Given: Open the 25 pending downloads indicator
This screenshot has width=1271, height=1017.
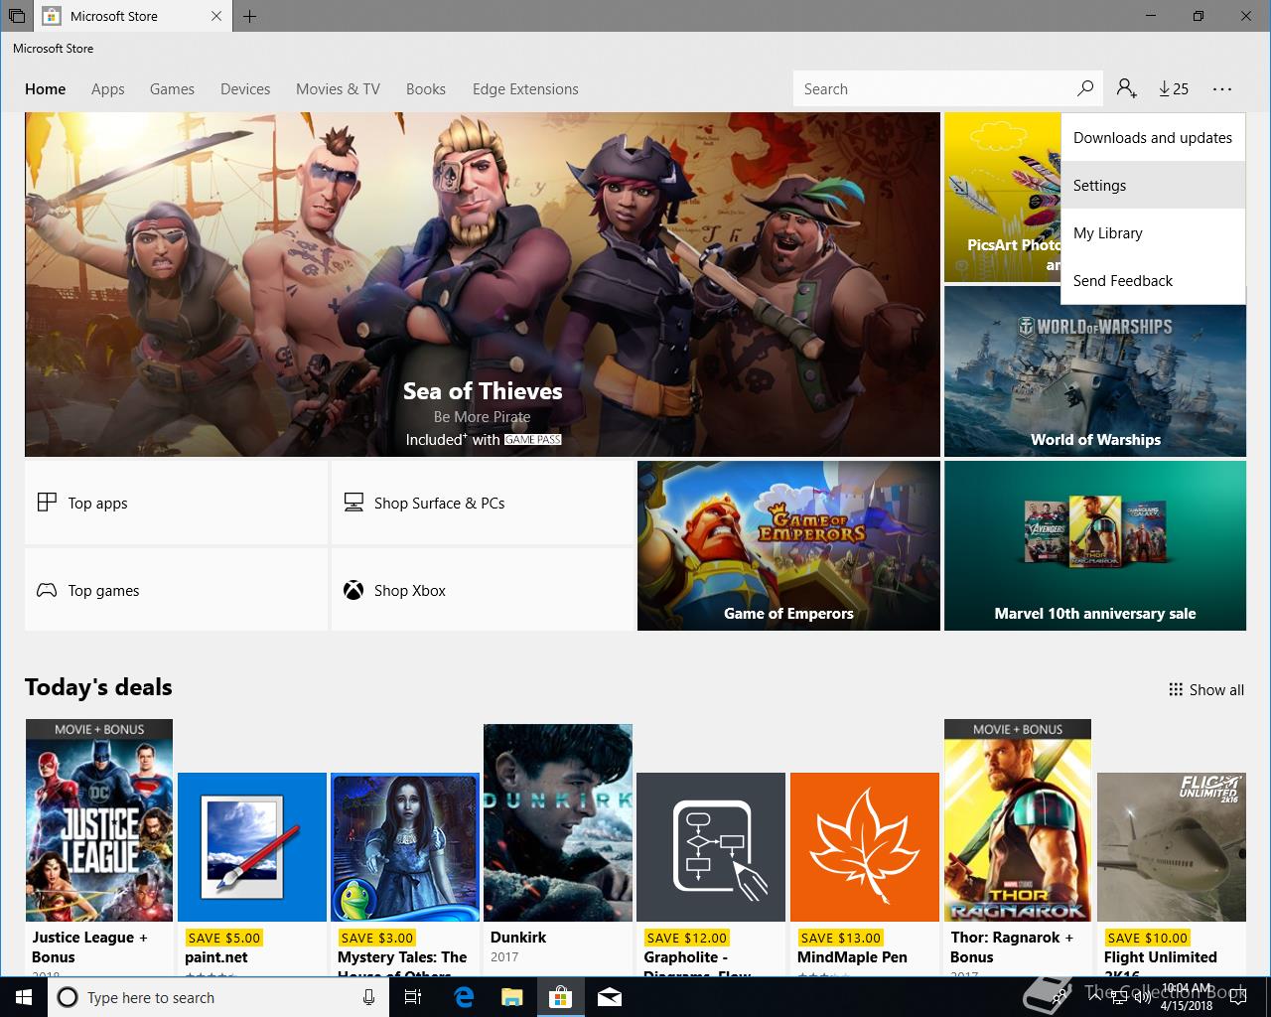Looking at the screenshot, I should point(1174,88).
